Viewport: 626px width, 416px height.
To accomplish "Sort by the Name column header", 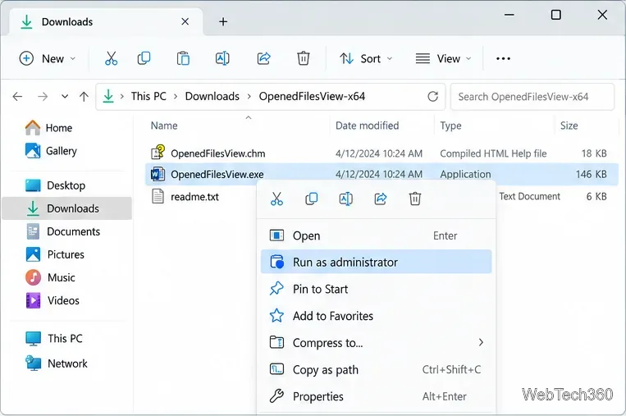I will (164, 126).
